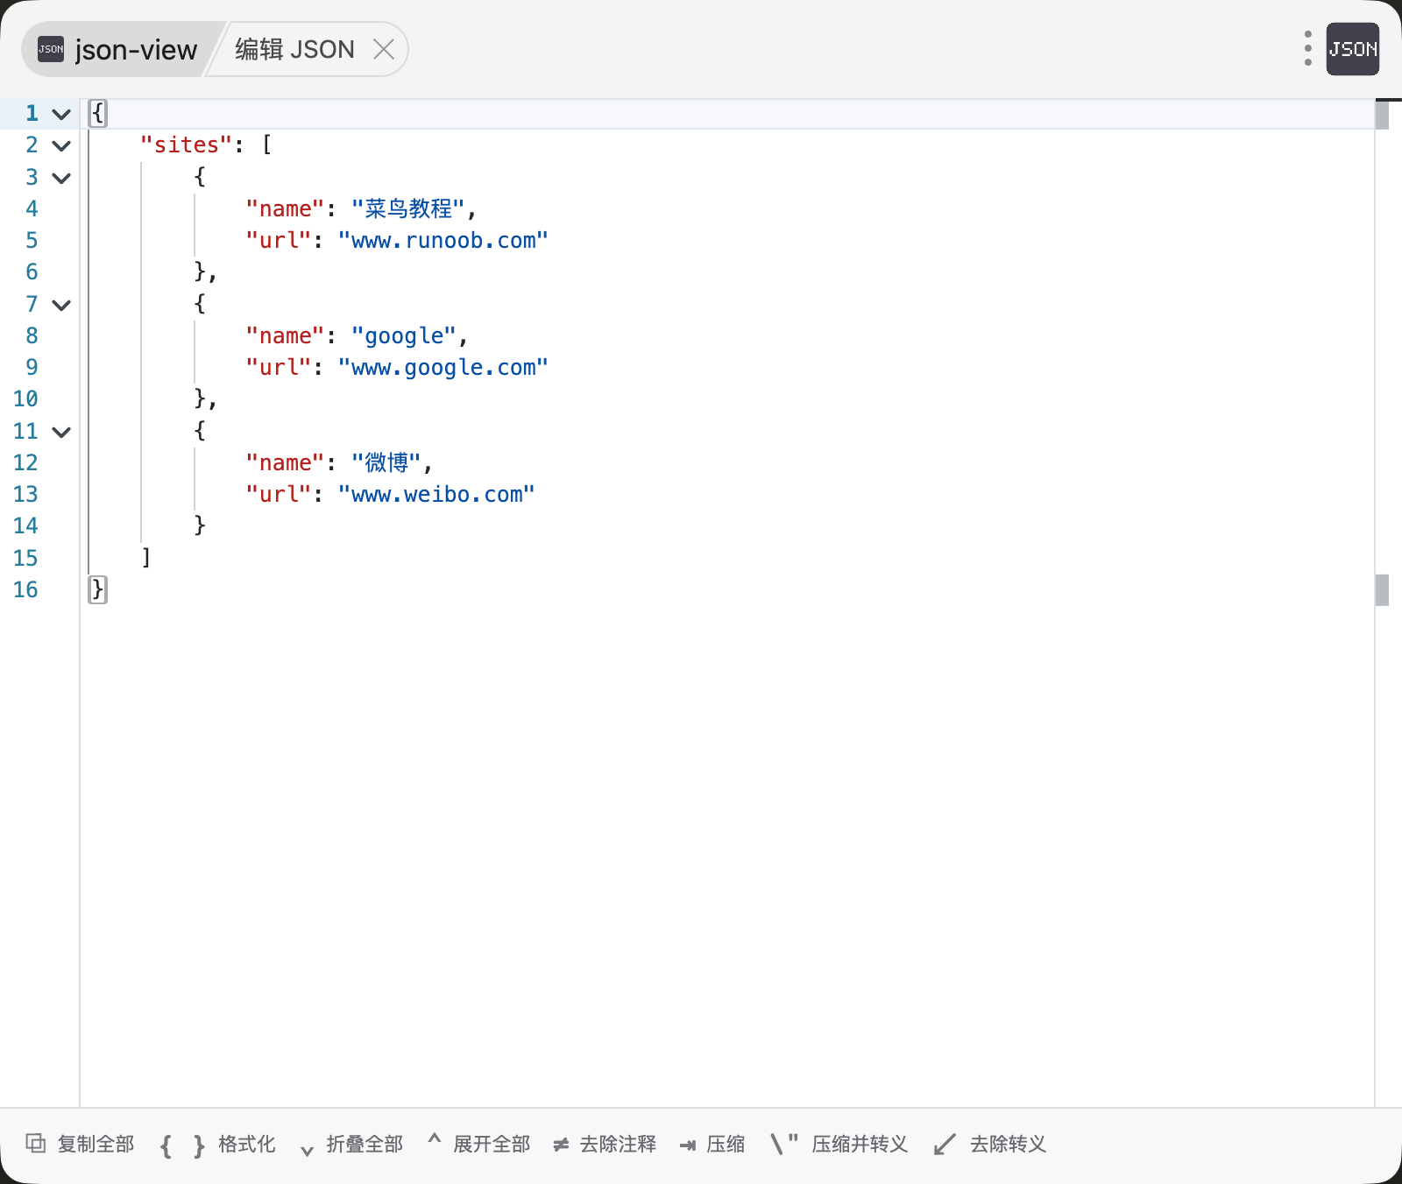Collapse the 微博 object on line 11

(61, 432)
